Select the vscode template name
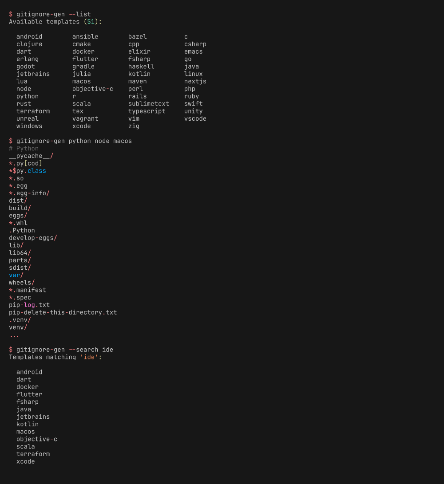This screenshot has width=444, height=484. (x=195, y=118)
